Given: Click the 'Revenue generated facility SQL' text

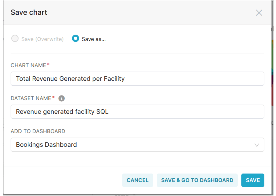Looking at the screenshot, I should point(62,112).
